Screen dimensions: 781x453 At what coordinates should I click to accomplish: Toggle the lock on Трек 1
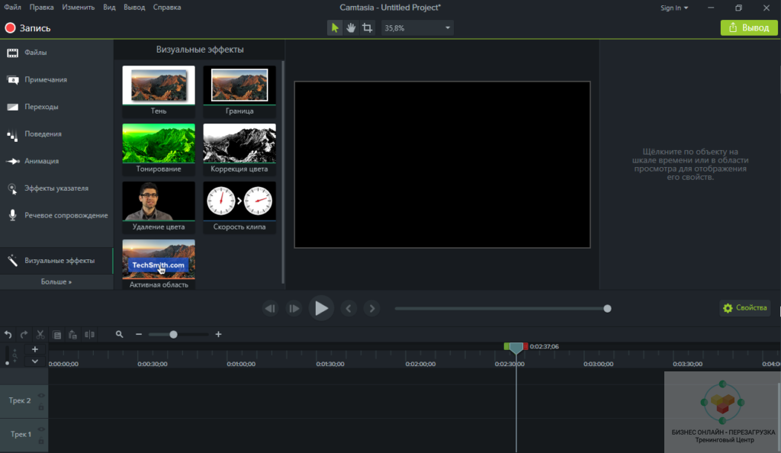point(40,440)
